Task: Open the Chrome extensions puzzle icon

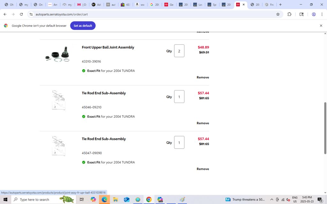Action: (289, 14)
